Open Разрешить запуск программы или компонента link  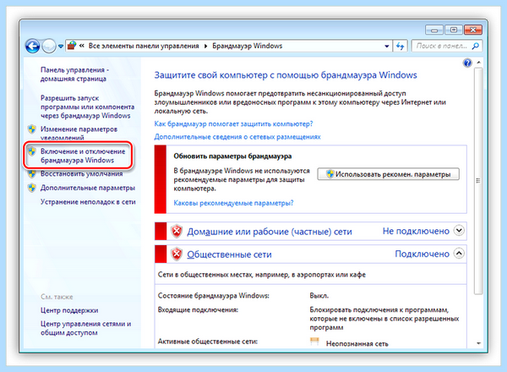point(87,107)
